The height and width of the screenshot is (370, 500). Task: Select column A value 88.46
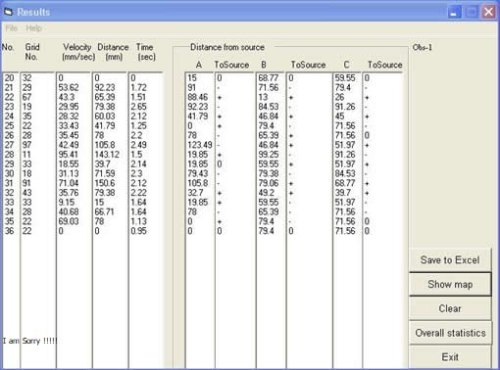click(198, 97)
